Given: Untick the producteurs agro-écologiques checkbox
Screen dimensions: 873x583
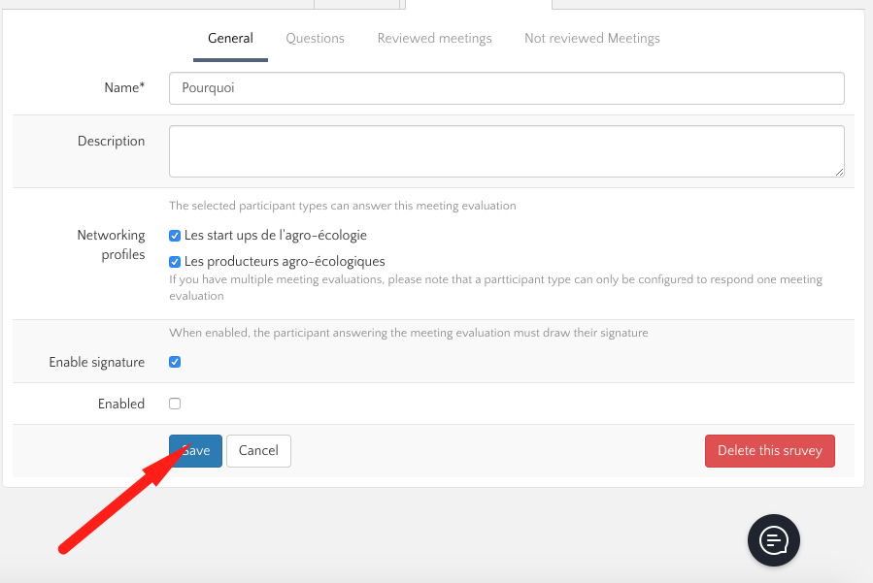Looking at the screenshot, I should pyautogui.click(x=175, y=262).
